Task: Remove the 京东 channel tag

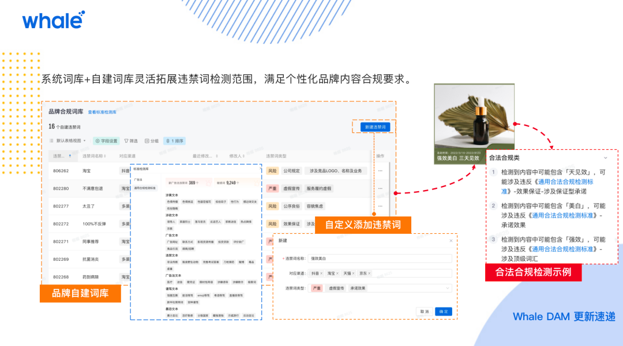Action: [x=369, y=273]
